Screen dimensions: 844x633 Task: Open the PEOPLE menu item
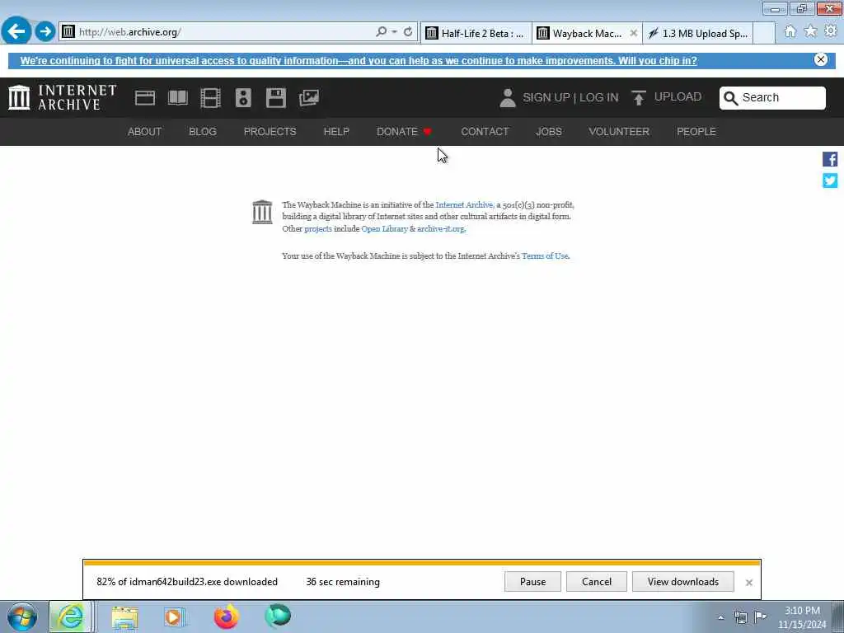click(696, 132)
